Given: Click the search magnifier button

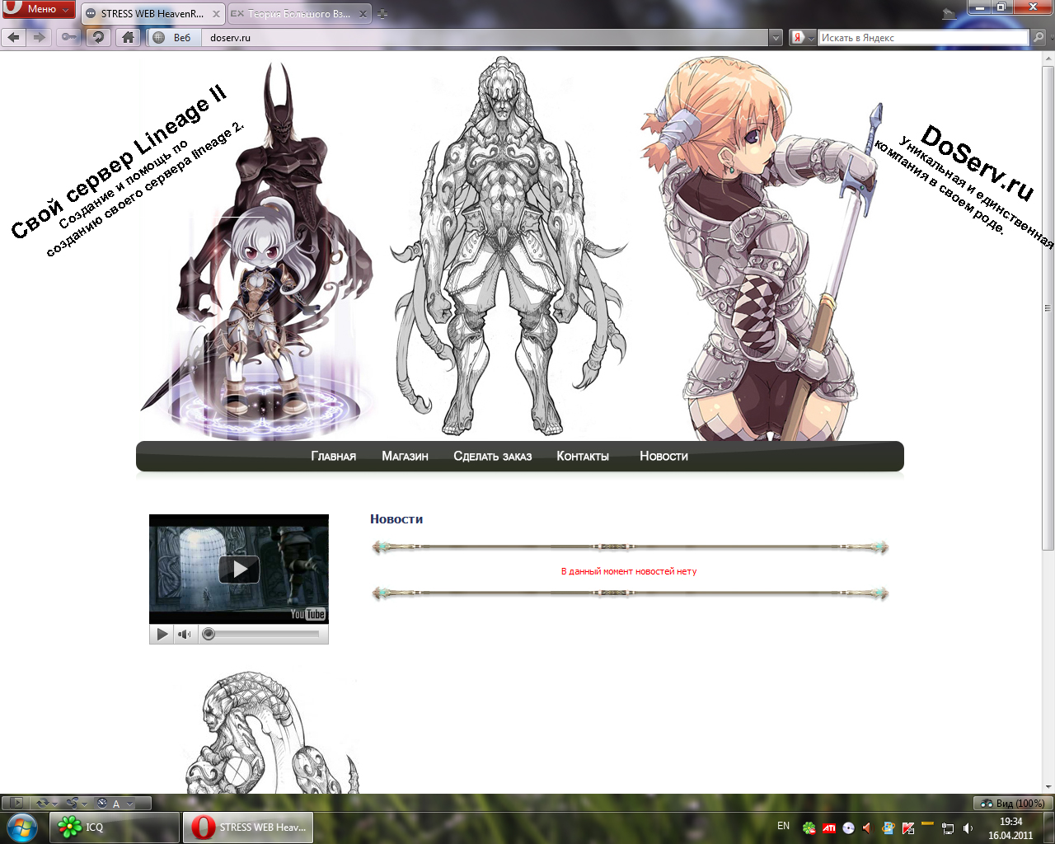Looking at the screenshot, I should point(1039,38).
